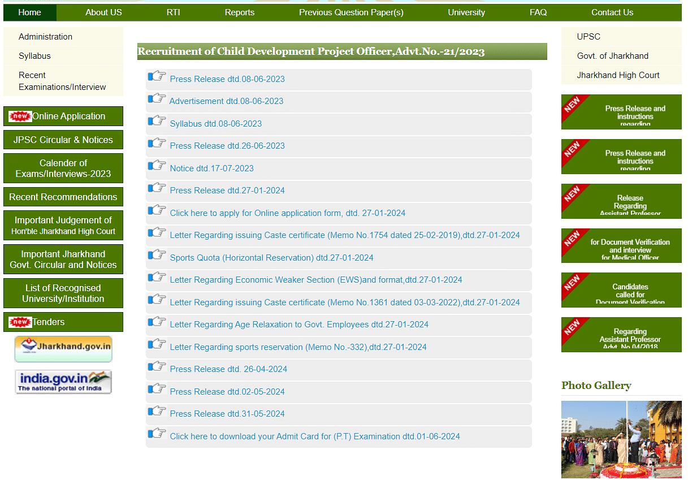Open the About US menu

[x=103, y=12]
